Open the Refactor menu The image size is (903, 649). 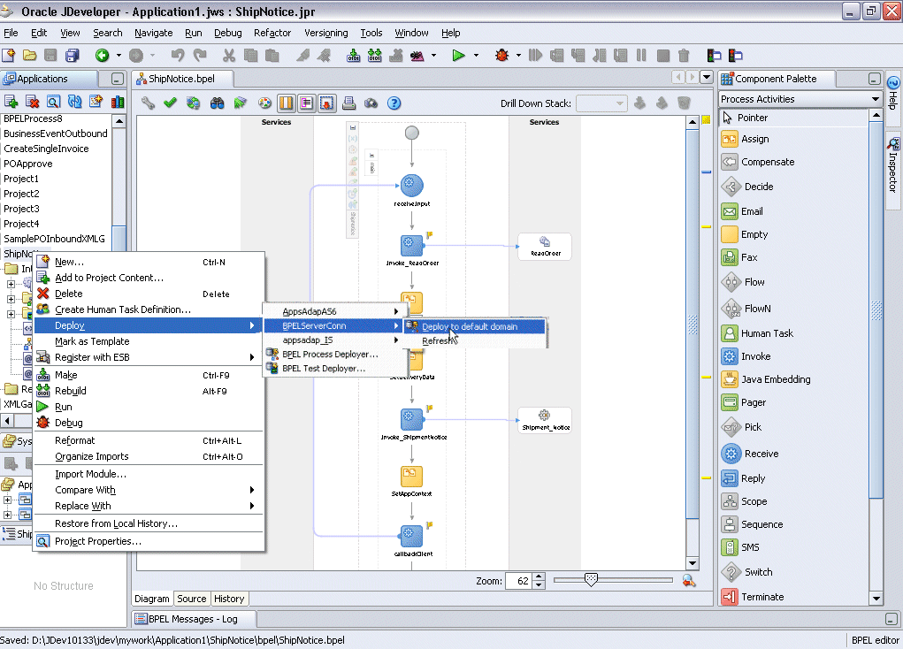tap(272, 33)
